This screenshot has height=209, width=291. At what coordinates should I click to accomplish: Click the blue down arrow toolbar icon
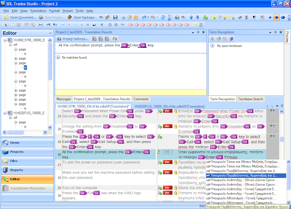tap(197, 17)
